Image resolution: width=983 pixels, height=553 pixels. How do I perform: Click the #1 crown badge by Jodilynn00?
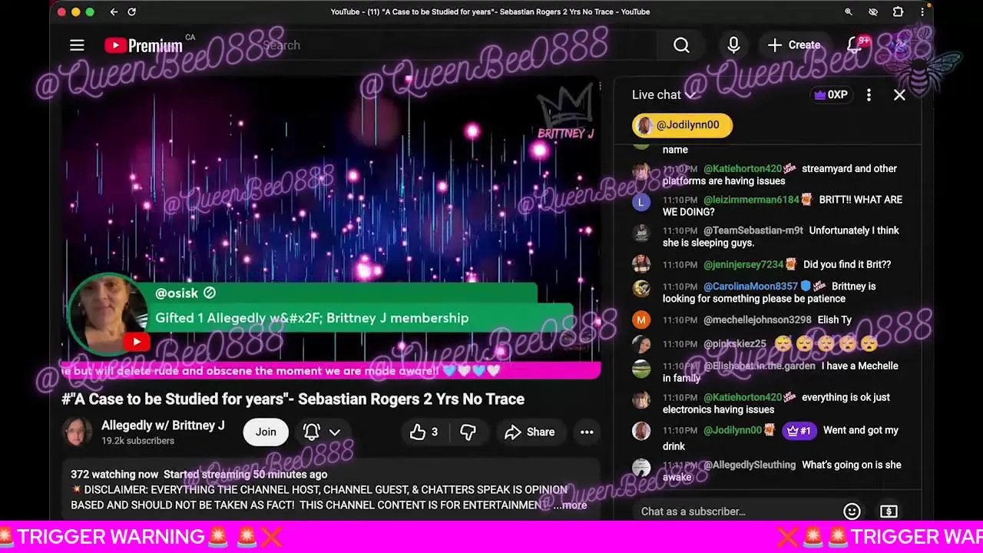(799, 431)
